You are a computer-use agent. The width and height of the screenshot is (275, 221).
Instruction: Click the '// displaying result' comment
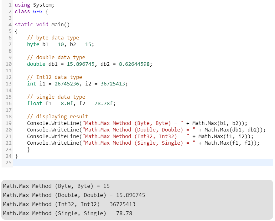[x=57, y=117]
